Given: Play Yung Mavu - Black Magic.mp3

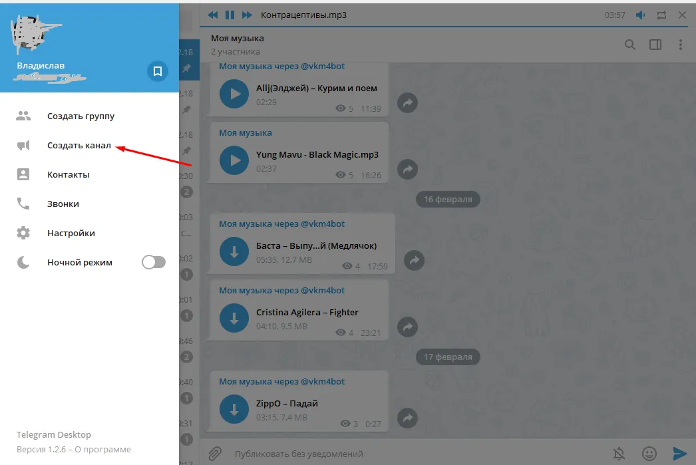Looking at the screenshot, I should click(234, 160).
